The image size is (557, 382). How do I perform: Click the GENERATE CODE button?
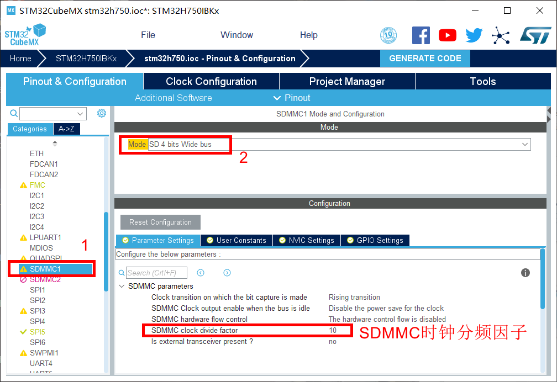point(424,59)
